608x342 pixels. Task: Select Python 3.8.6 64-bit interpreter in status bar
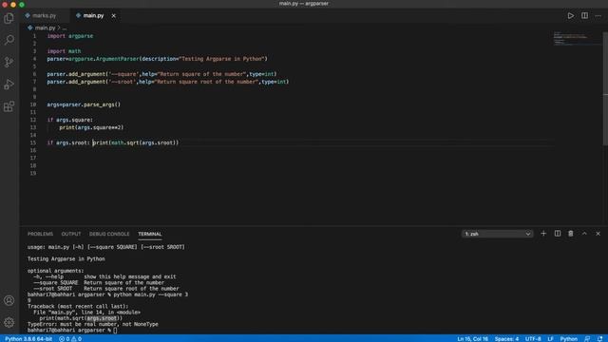pos(28,338)
